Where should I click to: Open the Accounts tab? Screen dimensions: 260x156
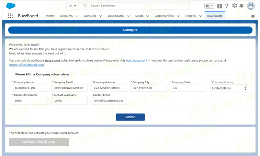click(66, 16)
